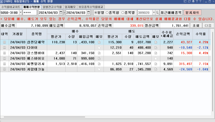Open detail icon for 디아이 row
Image resolution: width=215 pixels, height=122 pixels.
tap(5, 48)
